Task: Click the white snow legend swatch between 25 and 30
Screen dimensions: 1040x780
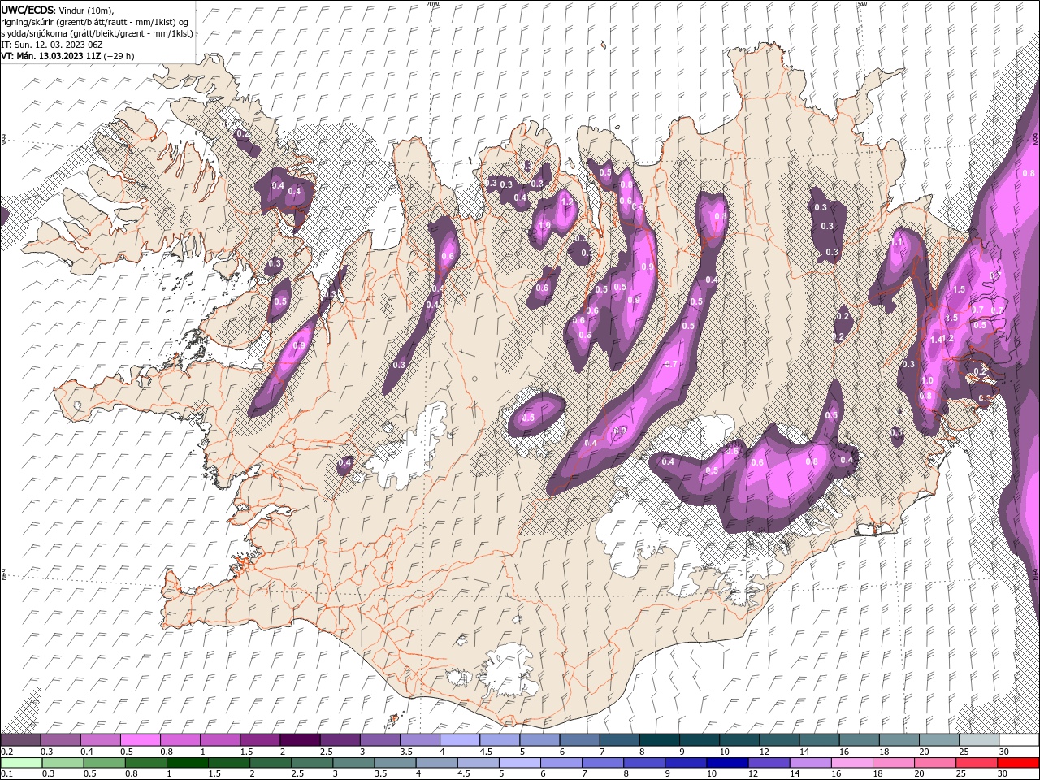Action: [x=978, y=740]
